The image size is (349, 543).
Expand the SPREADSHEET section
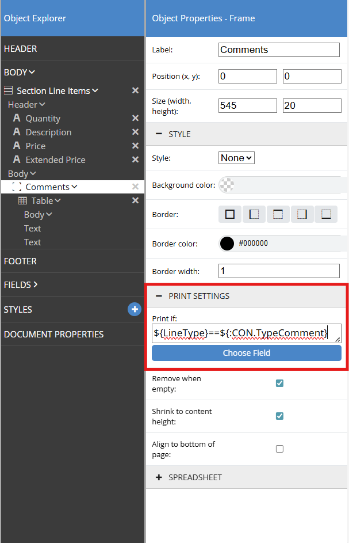(x=159, y=477)
